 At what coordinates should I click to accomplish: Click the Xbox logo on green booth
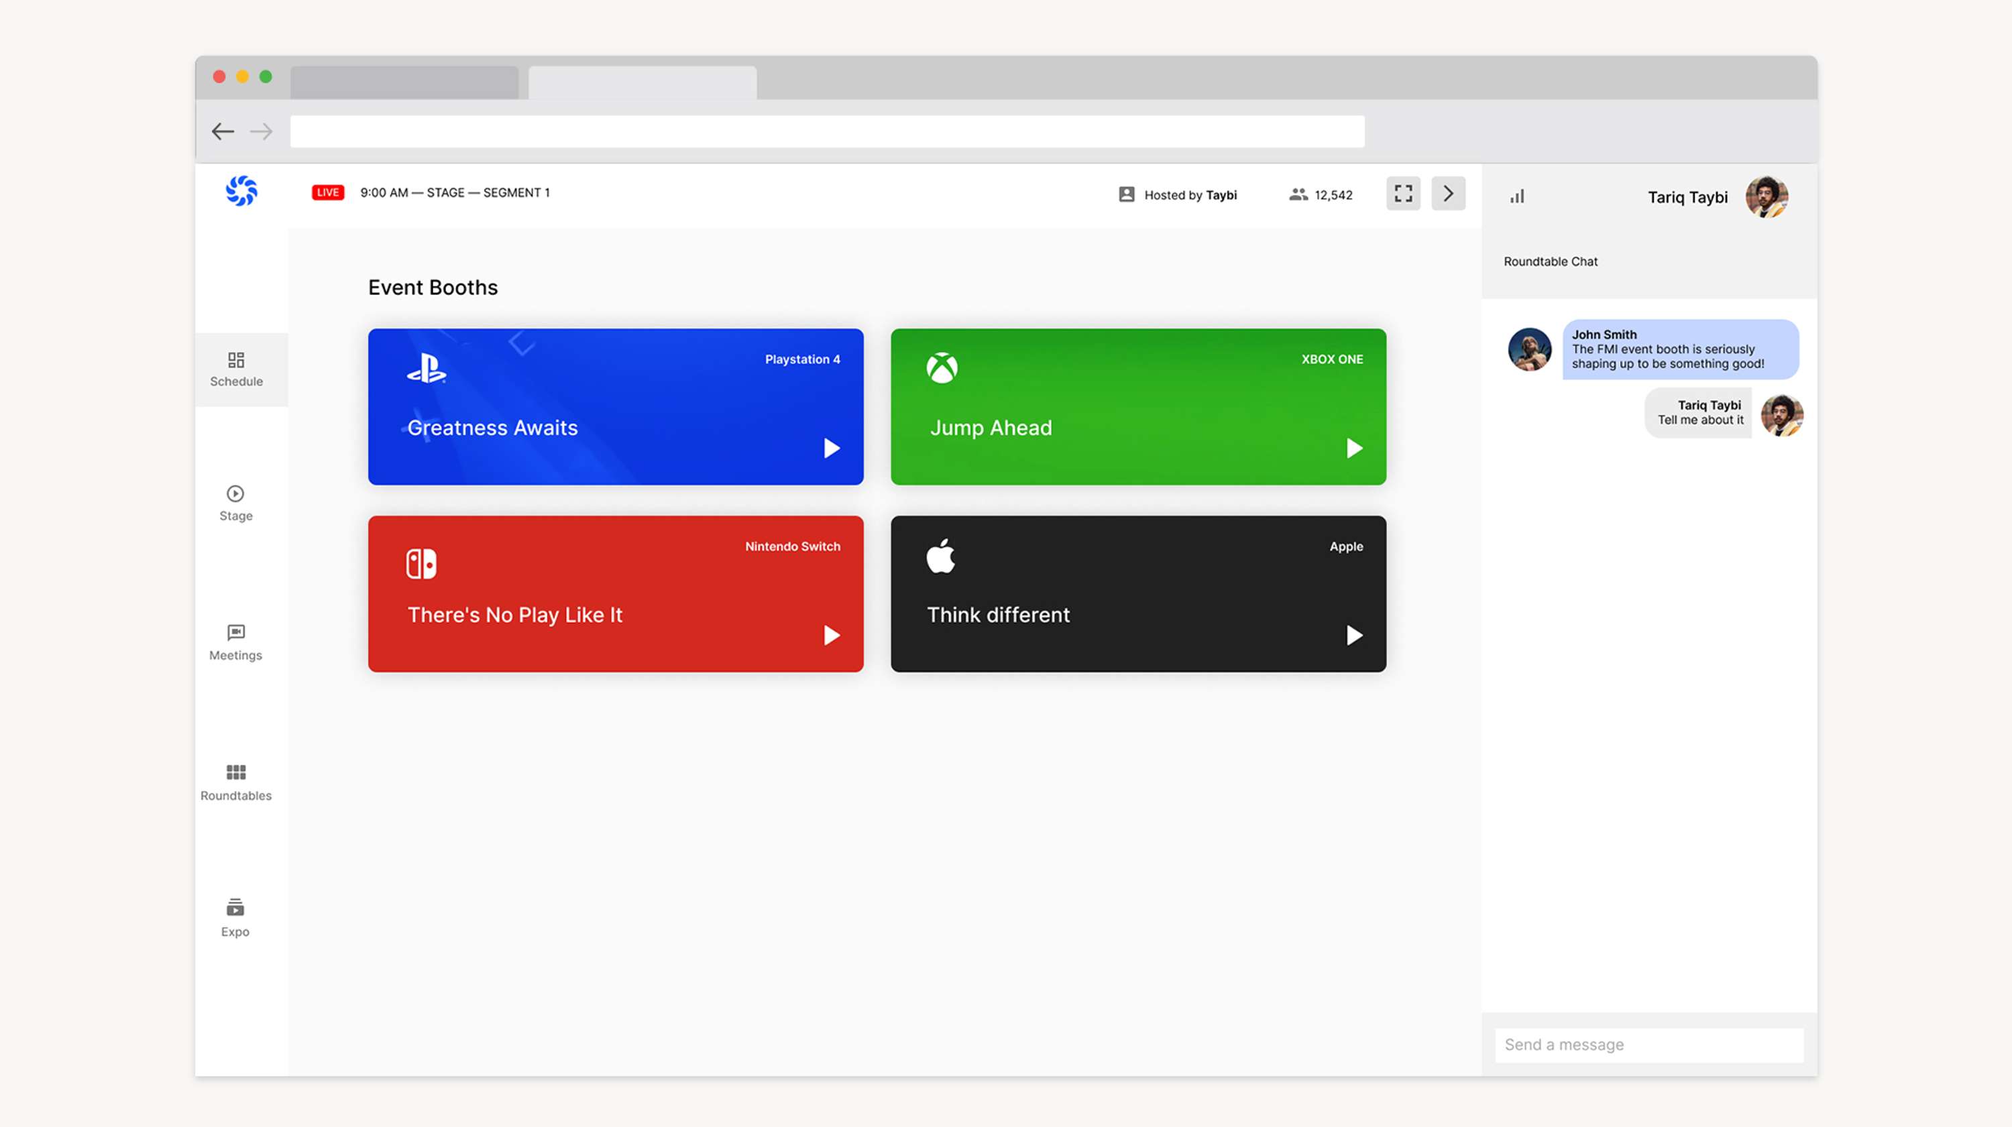tap(942, 368)
